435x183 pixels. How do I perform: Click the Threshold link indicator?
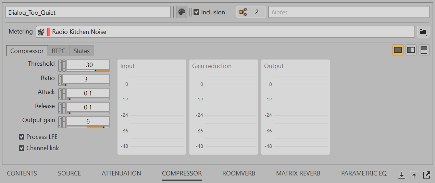(x=60, y=65)
